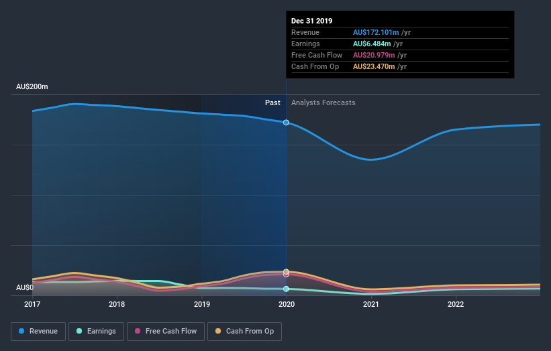The width and height of the screenshot is (551, 351).
Task: Click the AU$200m y-axis label
Action: [x=32, y=86]
